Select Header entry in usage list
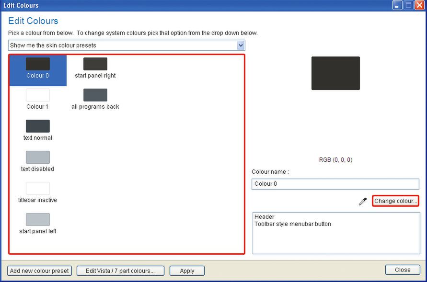The height and width of the screenshot is (282, 427). pyautogui.click(x=265, y=217)
